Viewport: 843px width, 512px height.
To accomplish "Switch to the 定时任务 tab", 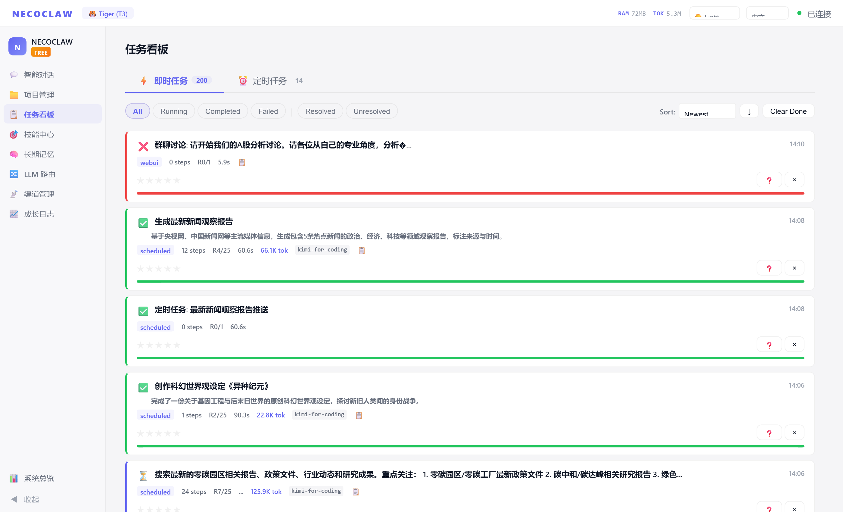I will pyautogui.click(x=269, y=81).
